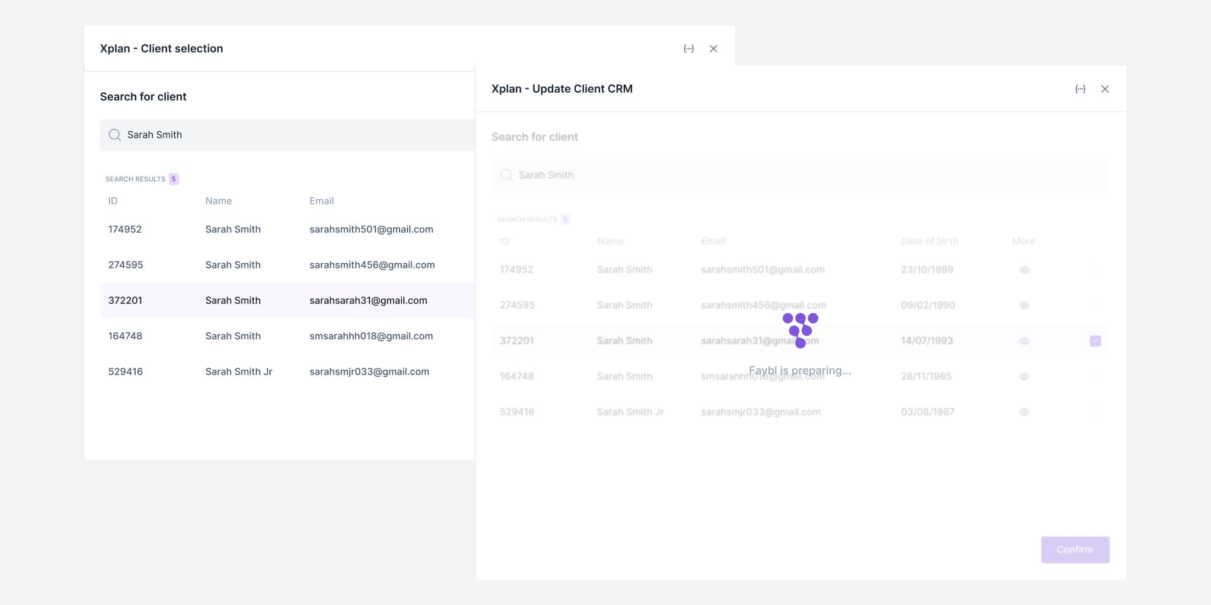Screen dimensions: 1211x605
Task: Select ID 164748 in Client selection list
Action: coord(125,336)
